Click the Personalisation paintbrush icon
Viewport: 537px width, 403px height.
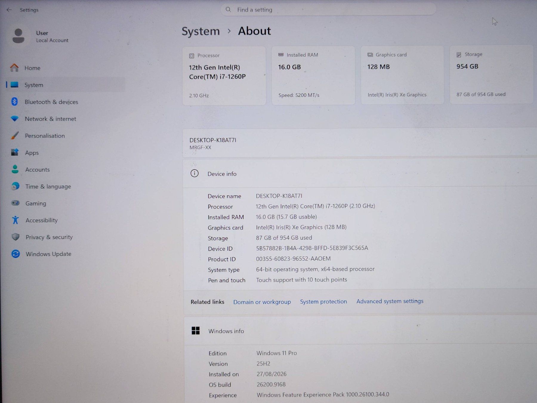point(15,136)
